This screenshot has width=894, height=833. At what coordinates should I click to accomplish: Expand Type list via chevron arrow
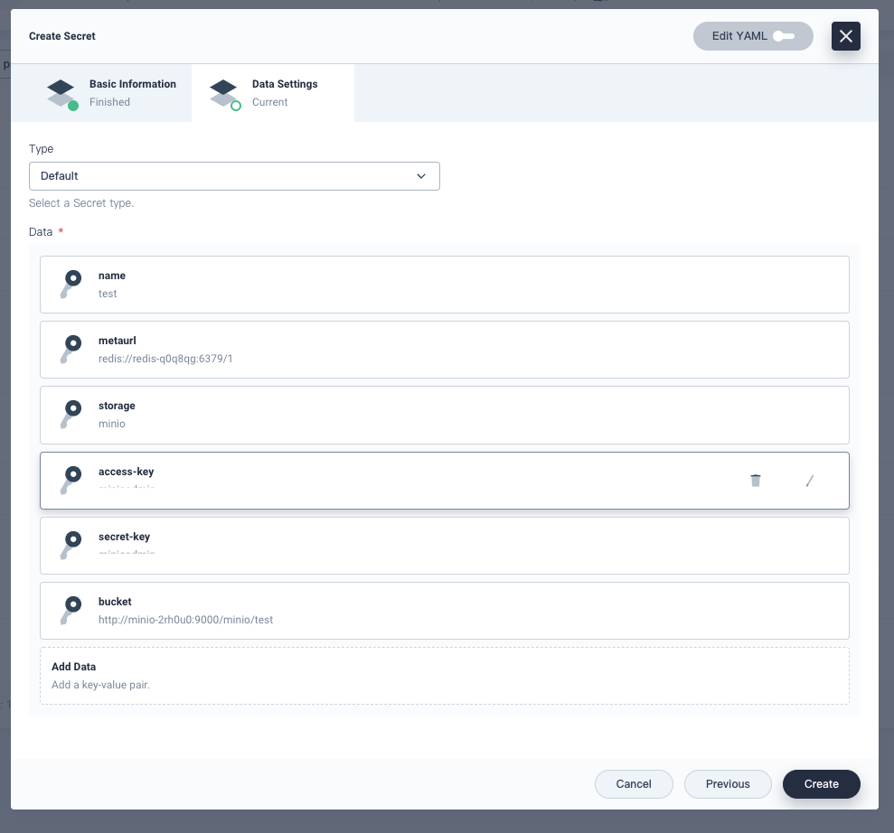421,176
